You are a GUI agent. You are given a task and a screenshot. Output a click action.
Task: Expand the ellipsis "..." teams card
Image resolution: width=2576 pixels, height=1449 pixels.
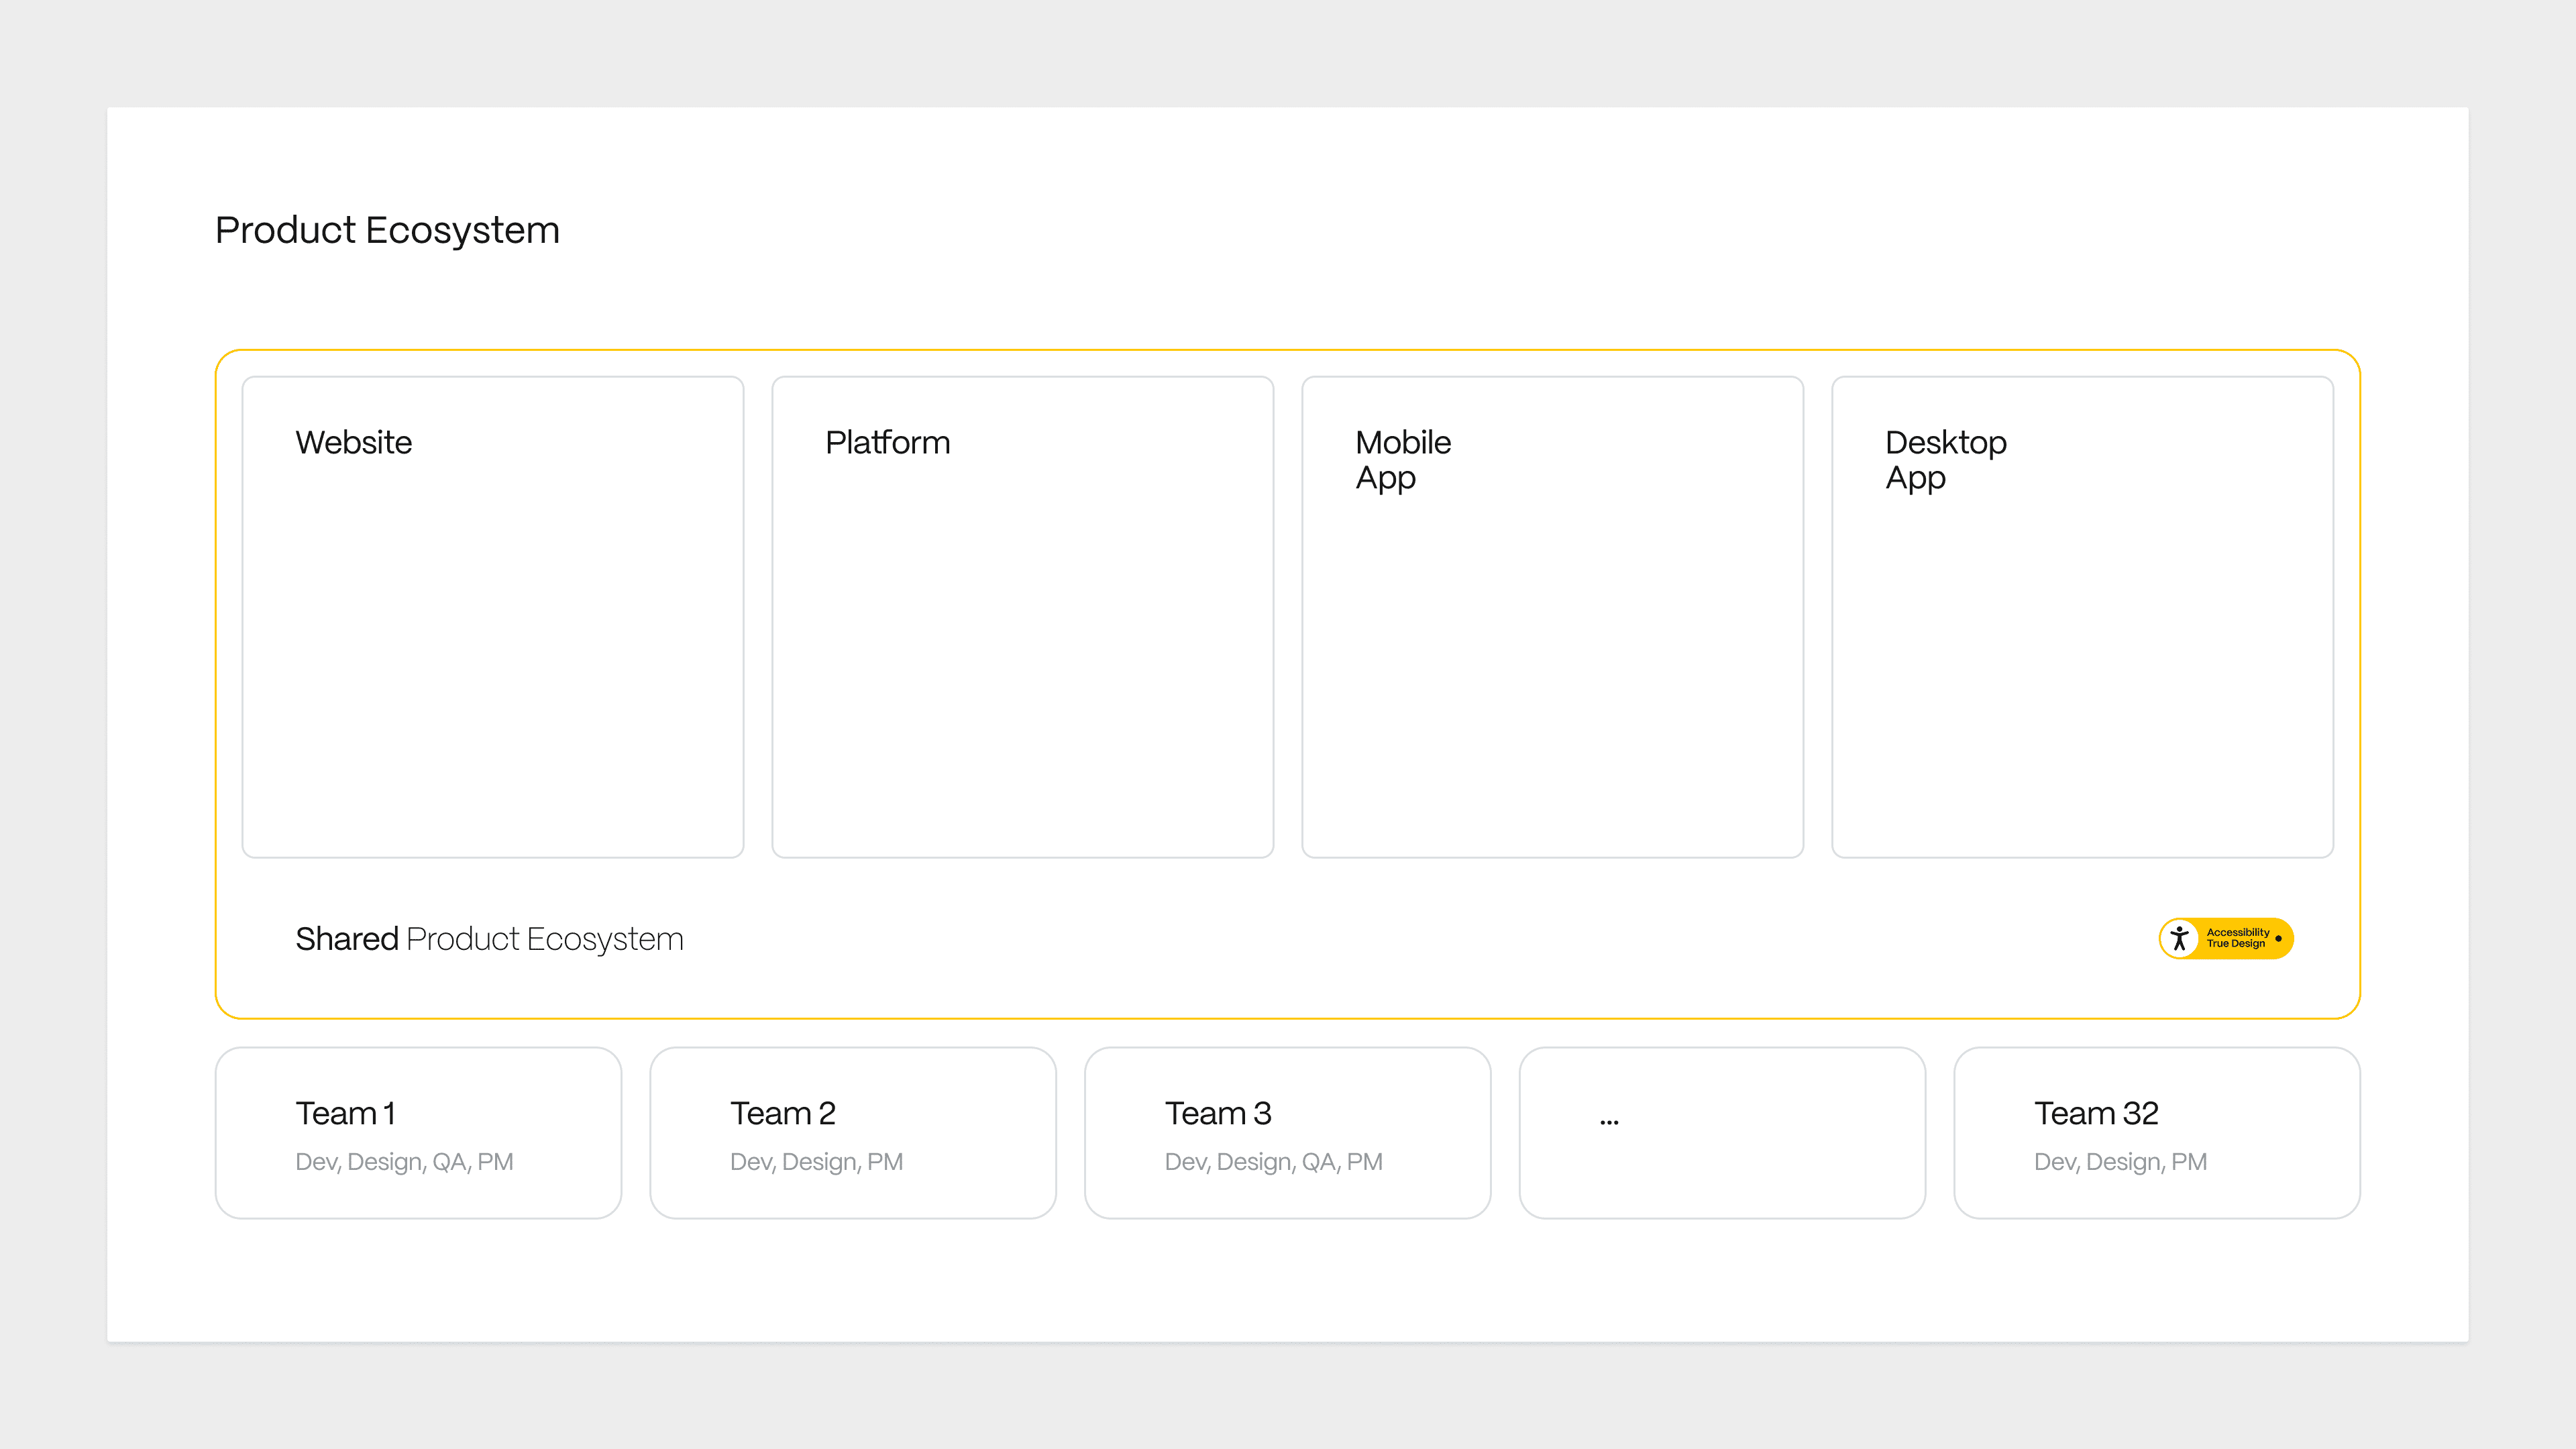[1721, 1132]
